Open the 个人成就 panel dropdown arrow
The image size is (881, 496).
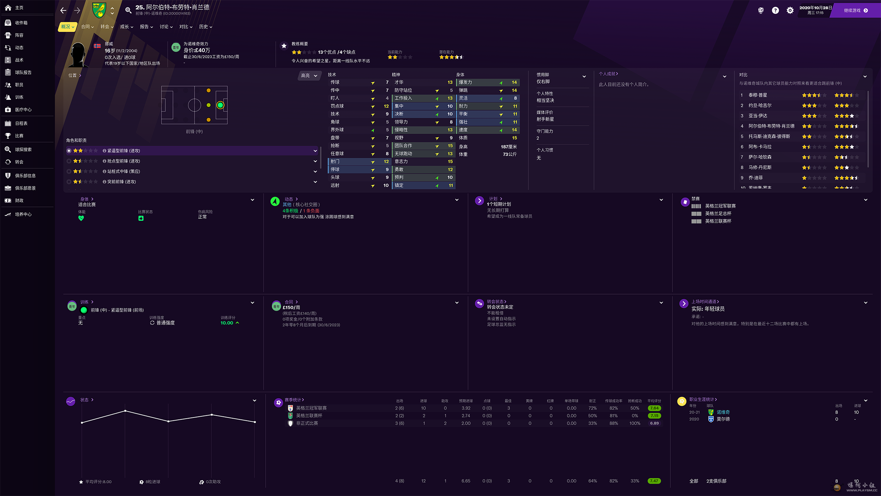(724, 77)
